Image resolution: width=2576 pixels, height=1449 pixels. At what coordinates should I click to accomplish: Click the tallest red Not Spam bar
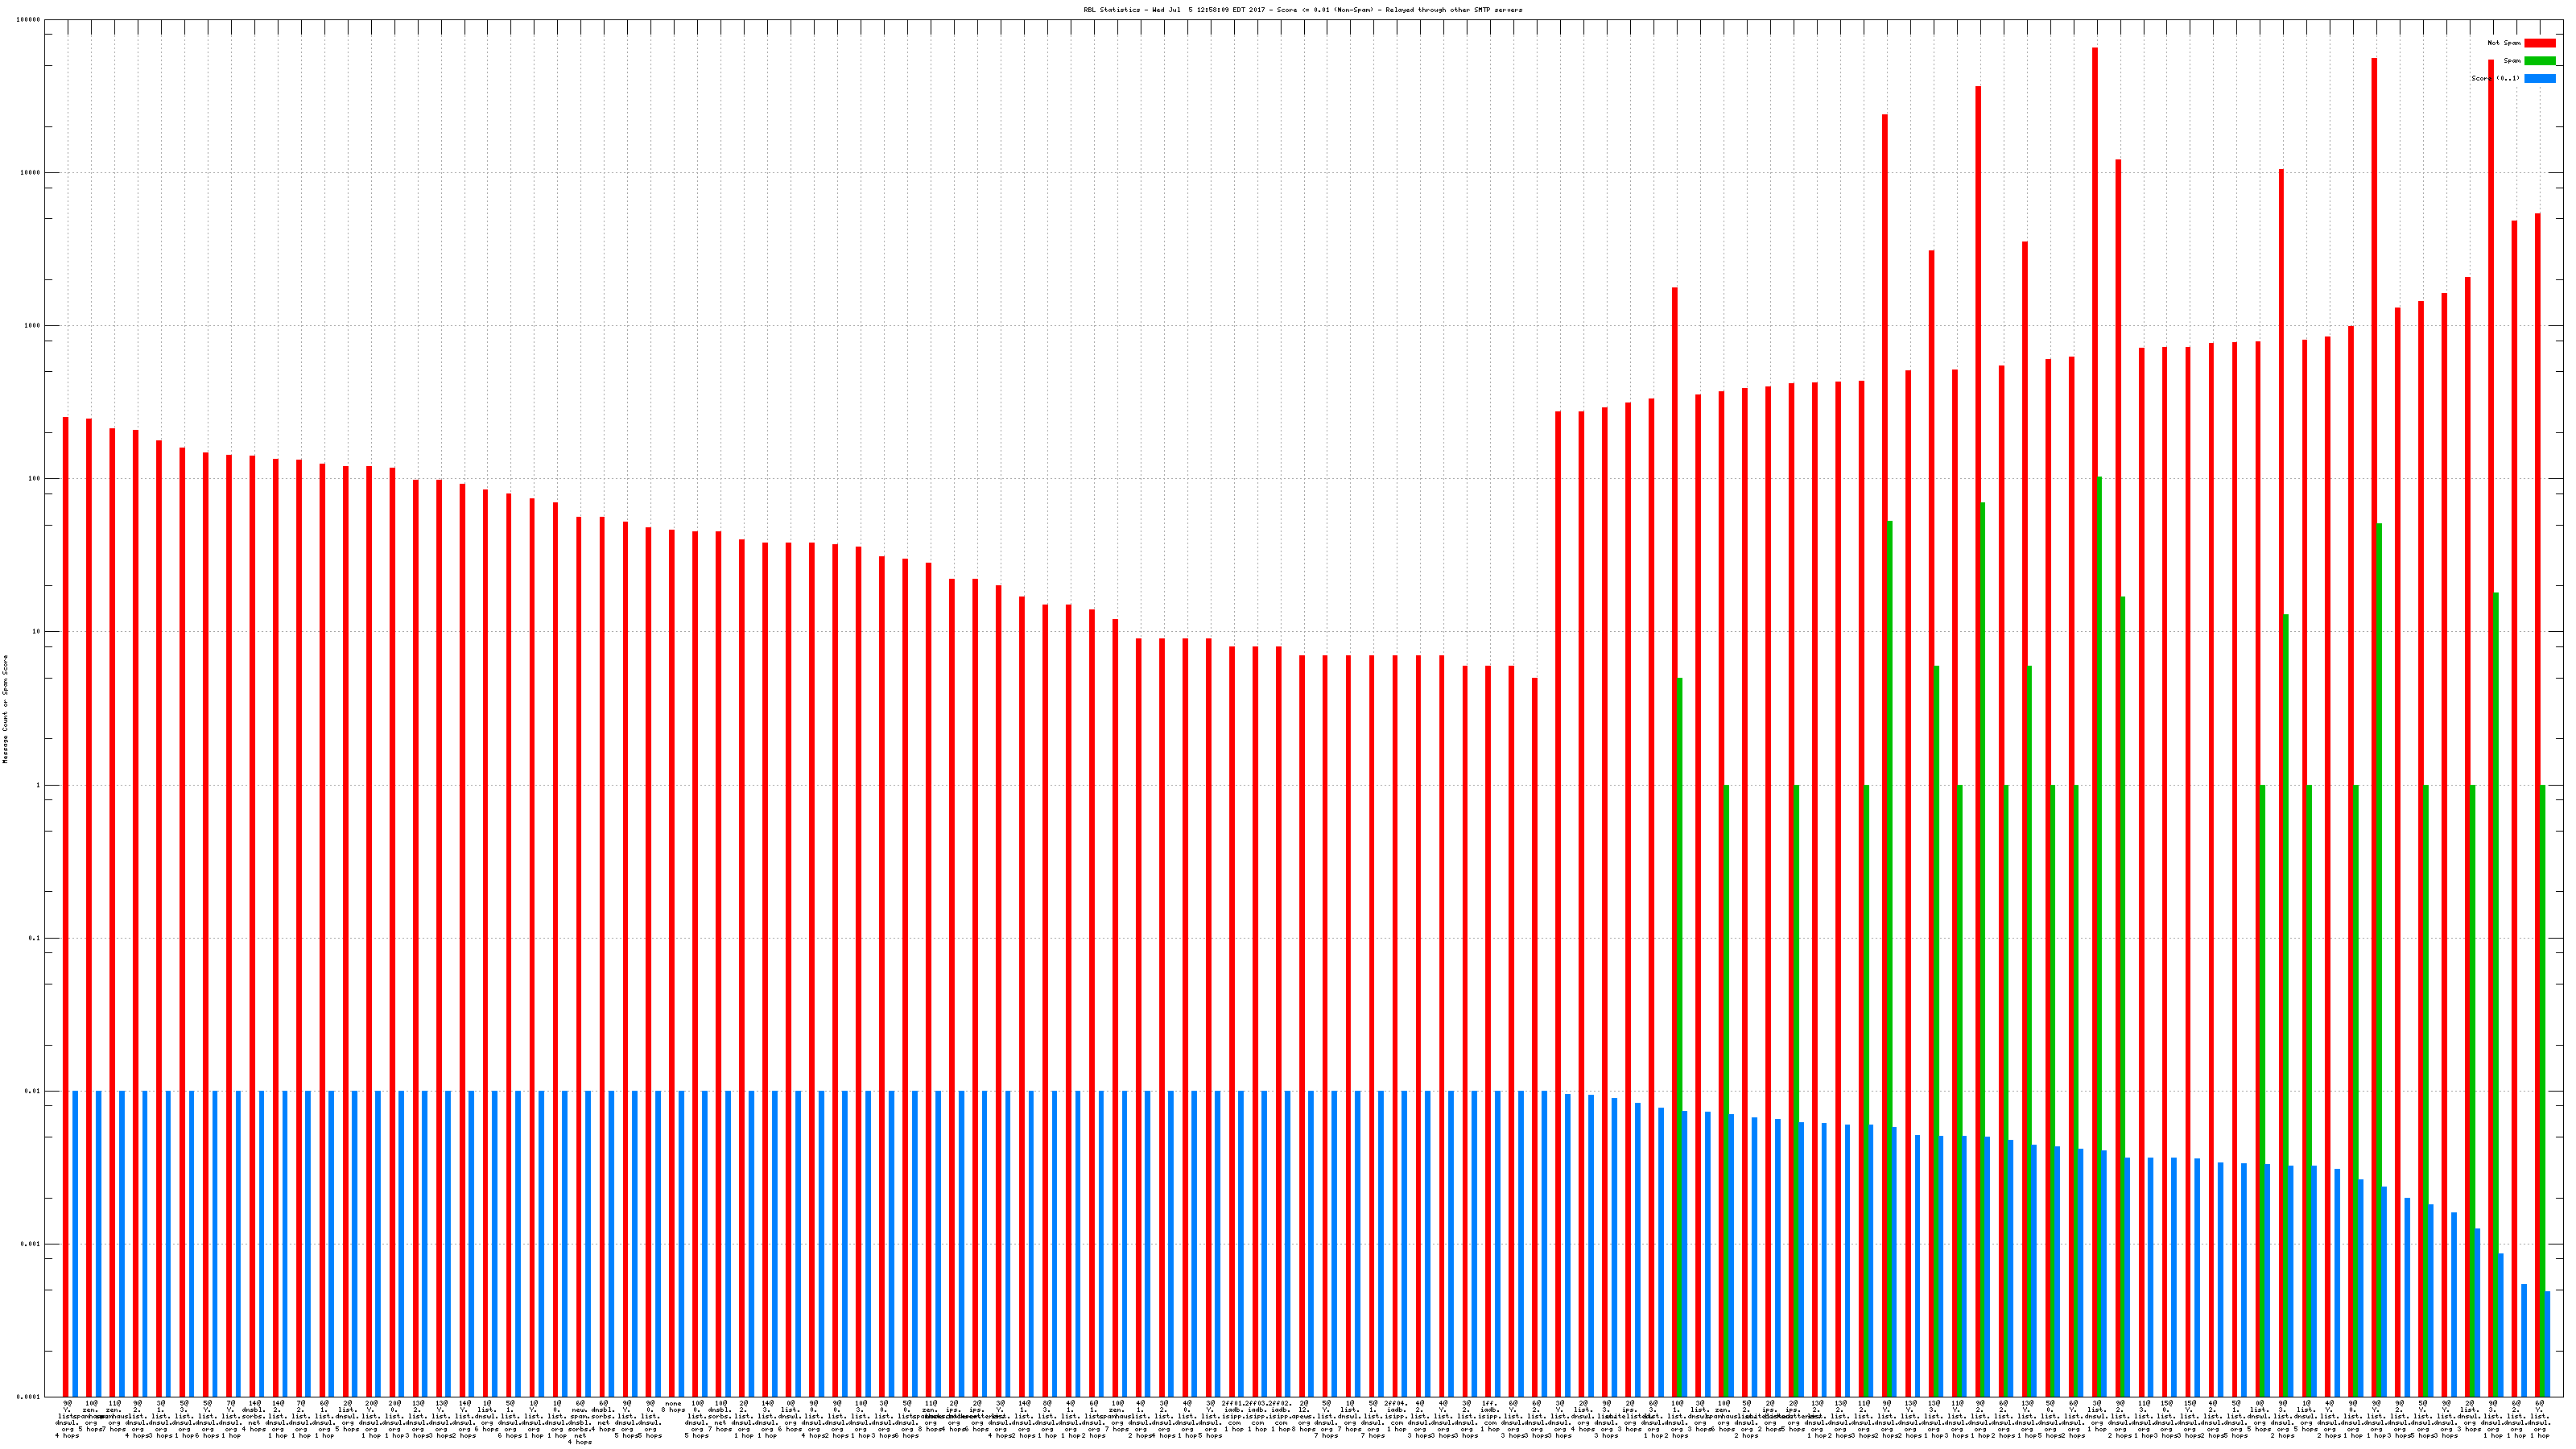(x=2095, y=700)
